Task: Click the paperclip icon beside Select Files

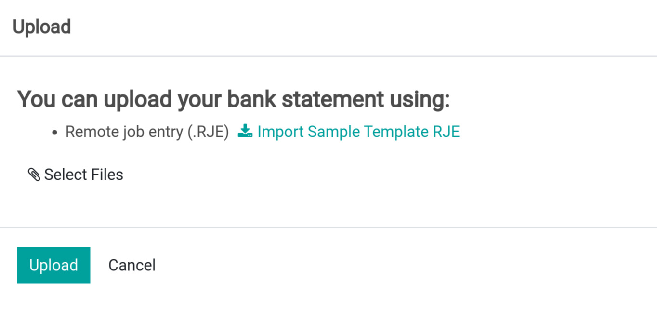Action: 34,175
